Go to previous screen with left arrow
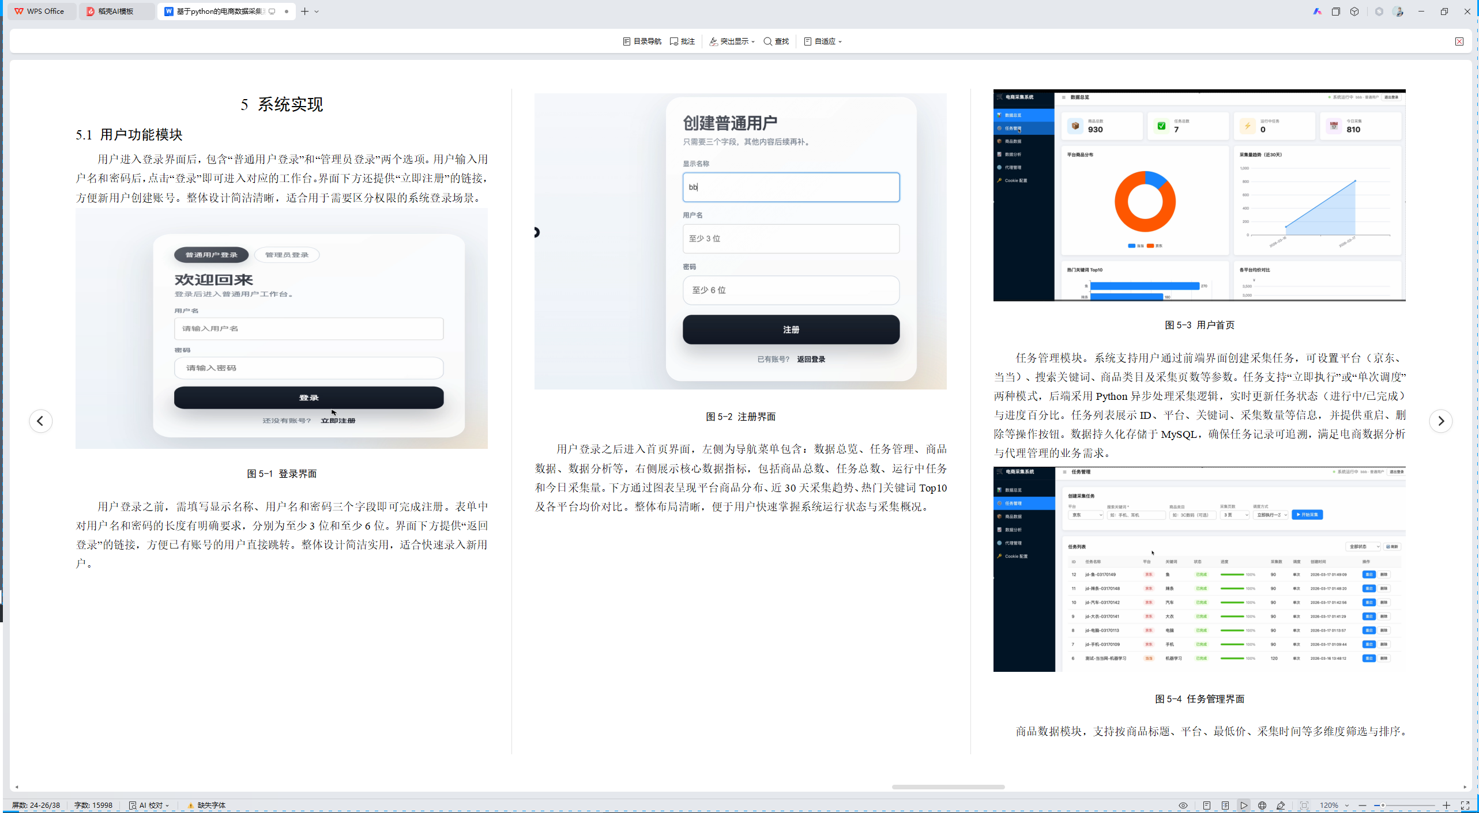Image resolution: width=1479 pixels, height=813 pixels. (x=40, y=421)
